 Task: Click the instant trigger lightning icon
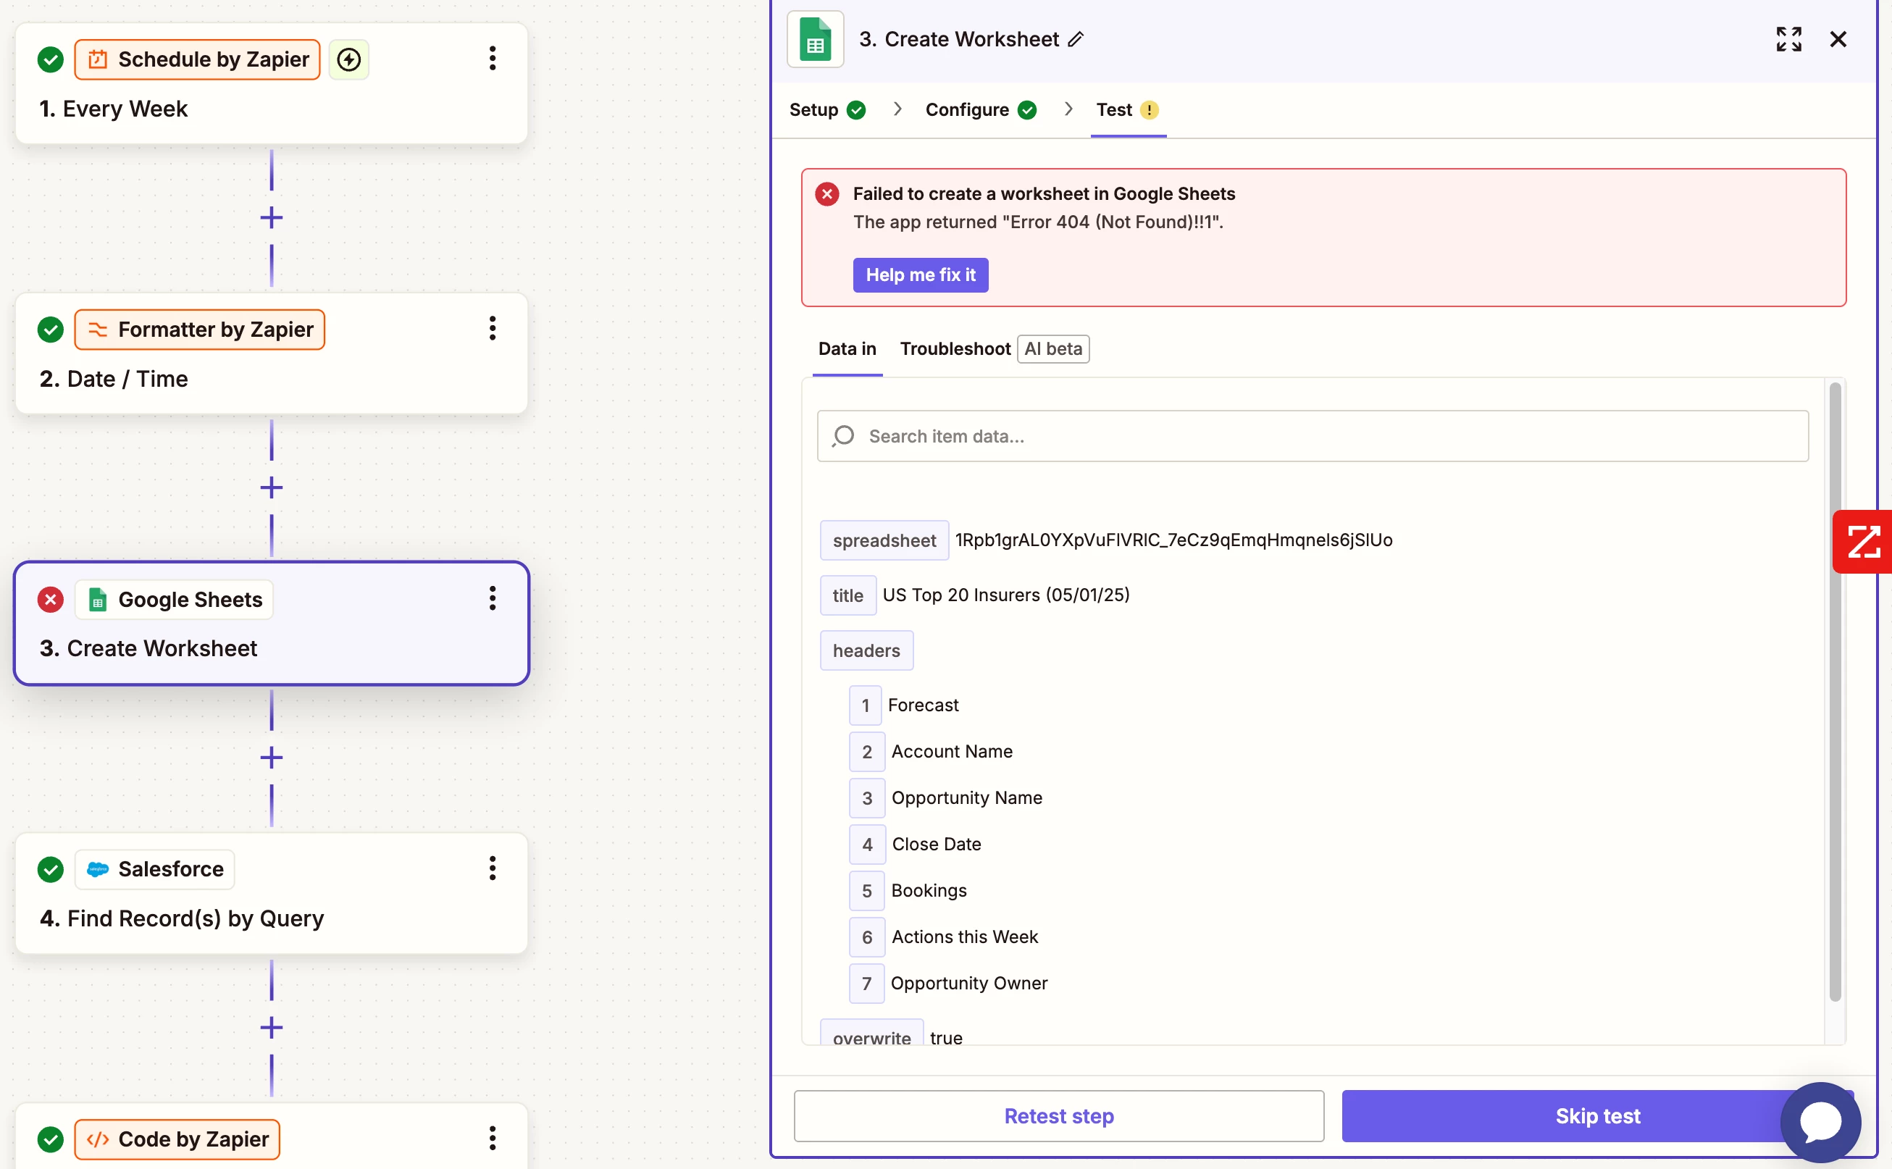[348, 59]
